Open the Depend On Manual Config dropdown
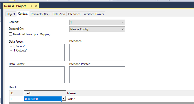 click(x=97, y=29)
